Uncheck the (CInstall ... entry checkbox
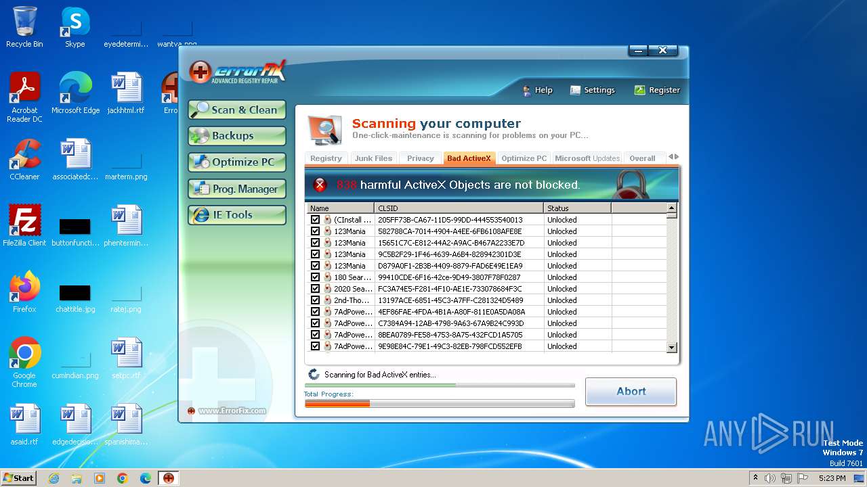The height and width of the screenshot is (487, 867). click(315, 220)
